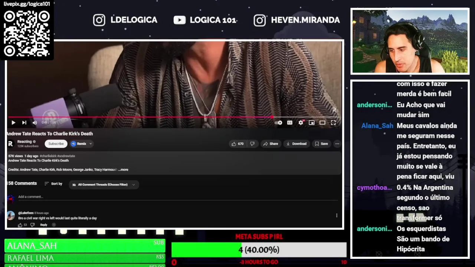The width and height of the screenshot is (475, 267).
Task: Click the user avatar beside comment box
Action: pos(11,198)
